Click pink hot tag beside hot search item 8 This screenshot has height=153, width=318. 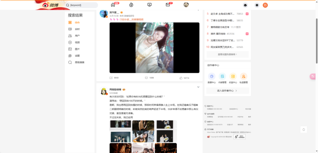click(247, 34)
